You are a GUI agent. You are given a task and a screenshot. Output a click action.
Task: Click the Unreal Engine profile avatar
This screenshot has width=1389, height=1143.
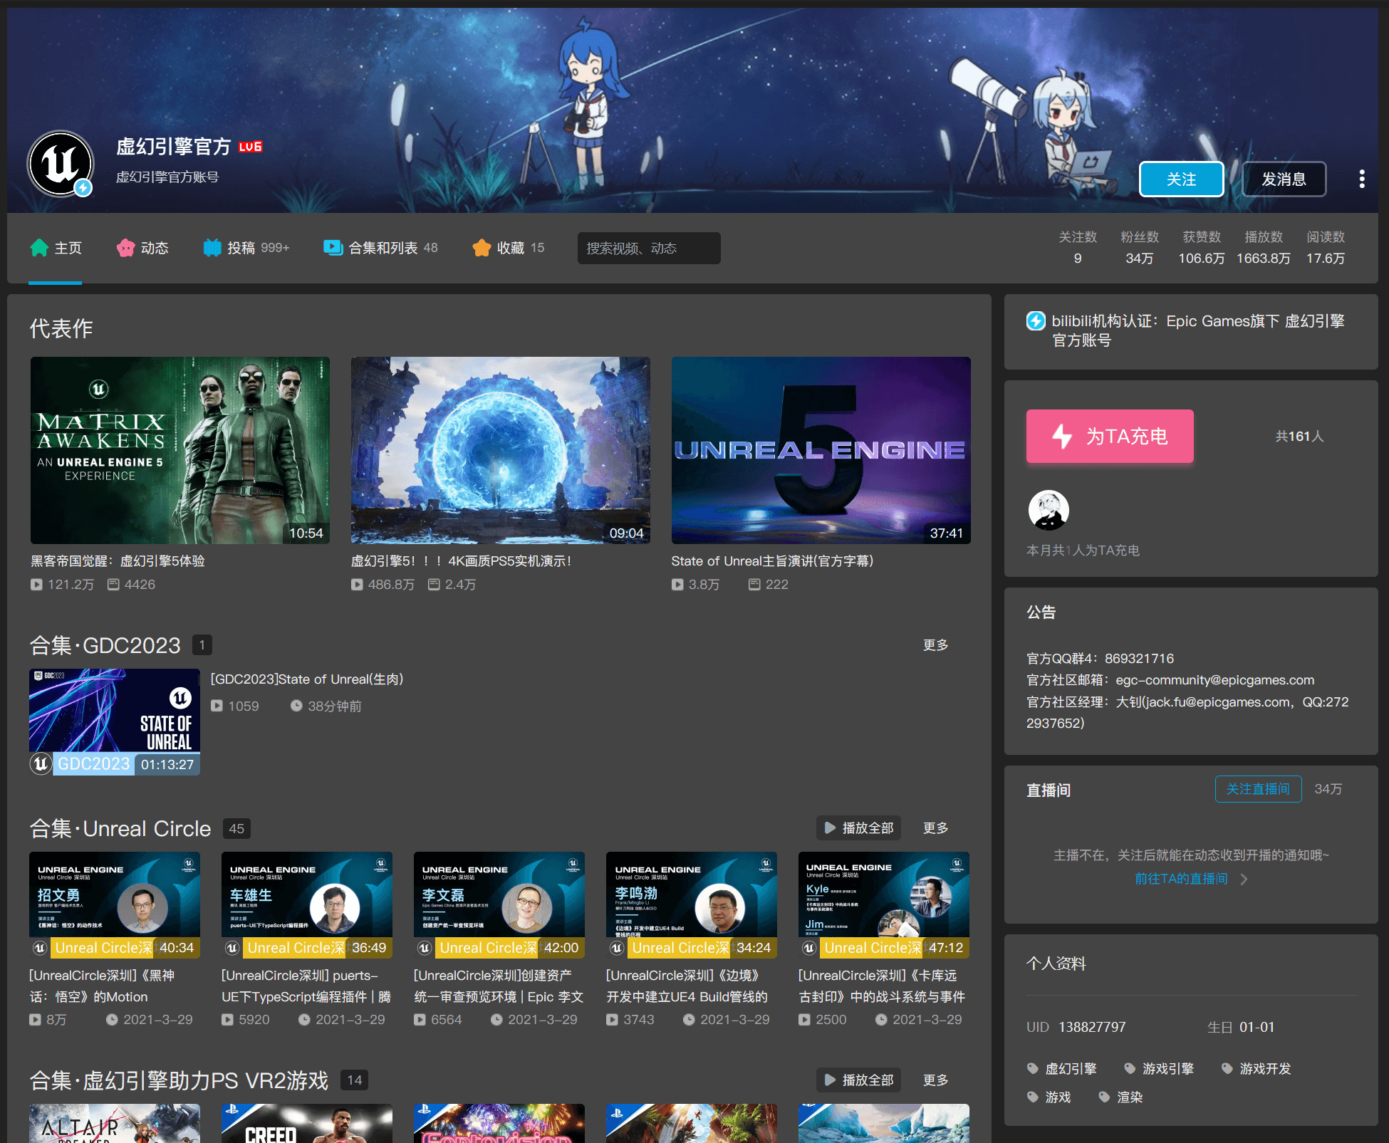61,163
